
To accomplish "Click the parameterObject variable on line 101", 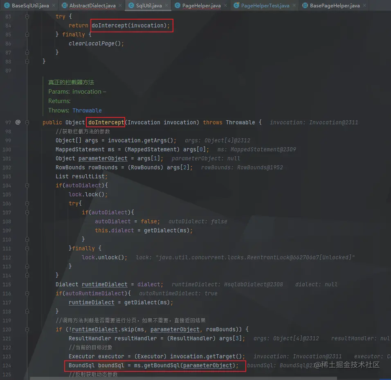I will (103, 158).
